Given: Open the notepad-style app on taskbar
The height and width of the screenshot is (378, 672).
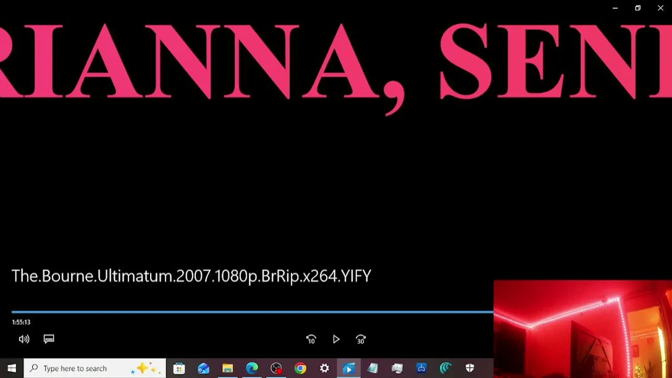Looking at the screenshot, I should pos(373,368).
